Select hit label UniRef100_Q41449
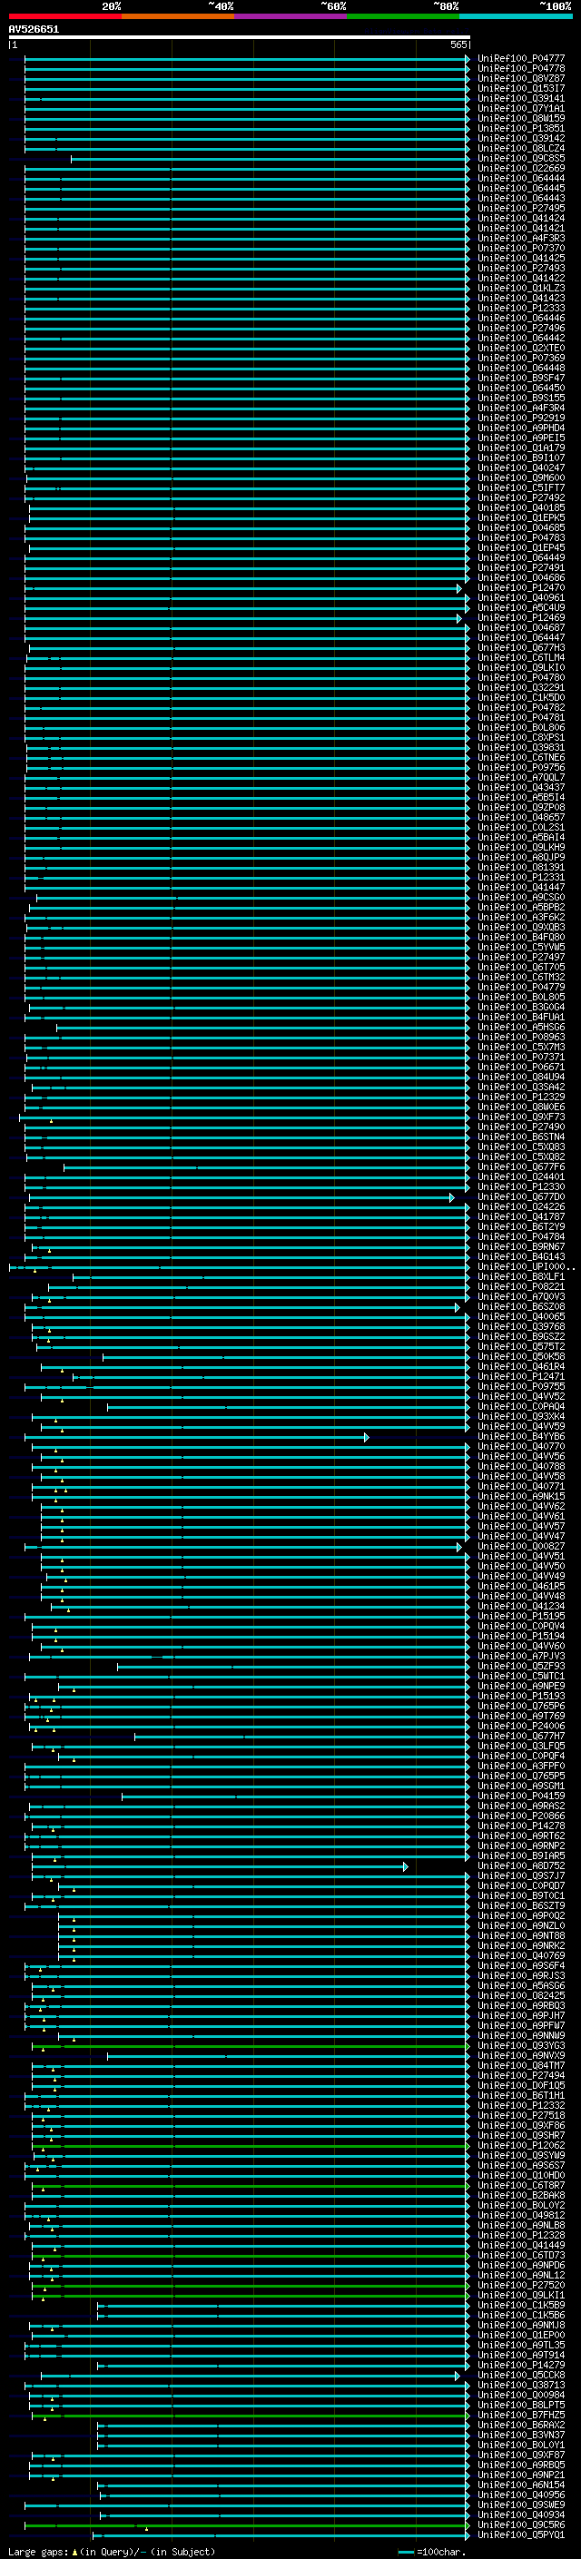Viewport: 581px width, 2559px height. pos(521,2245)
